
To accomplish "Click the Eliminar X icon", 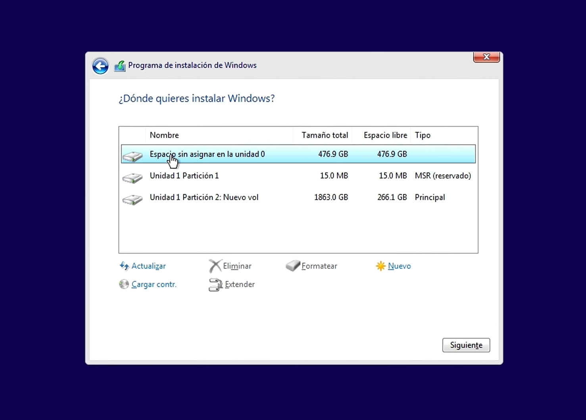I will pyautogui.click(x=215, y=266).
